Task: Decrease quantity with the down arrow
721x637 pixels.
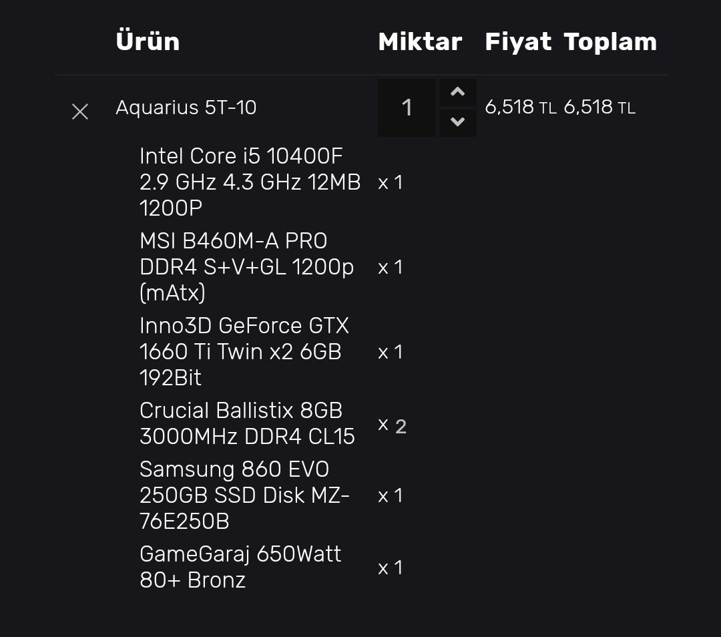Action: (x=457, y=122)
